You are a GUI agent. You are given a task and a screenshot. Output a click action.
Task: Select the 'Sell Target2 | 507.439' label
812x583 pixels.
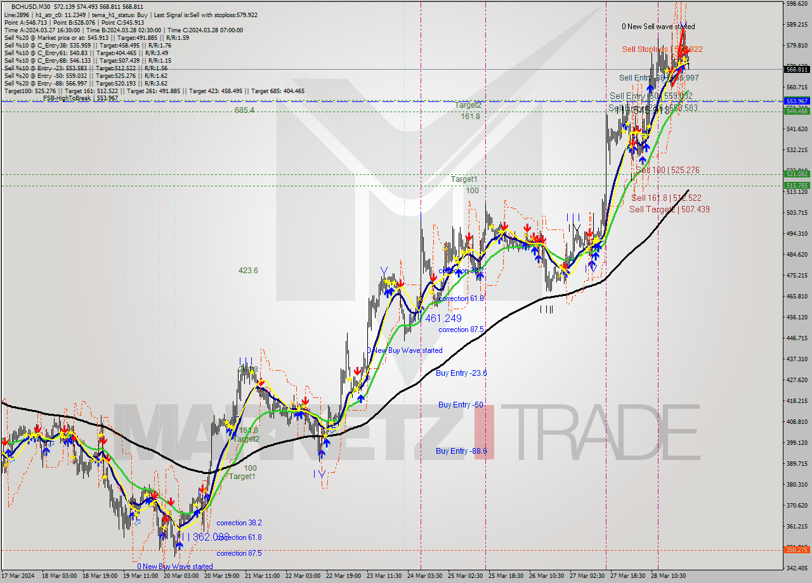pos(669,209)
